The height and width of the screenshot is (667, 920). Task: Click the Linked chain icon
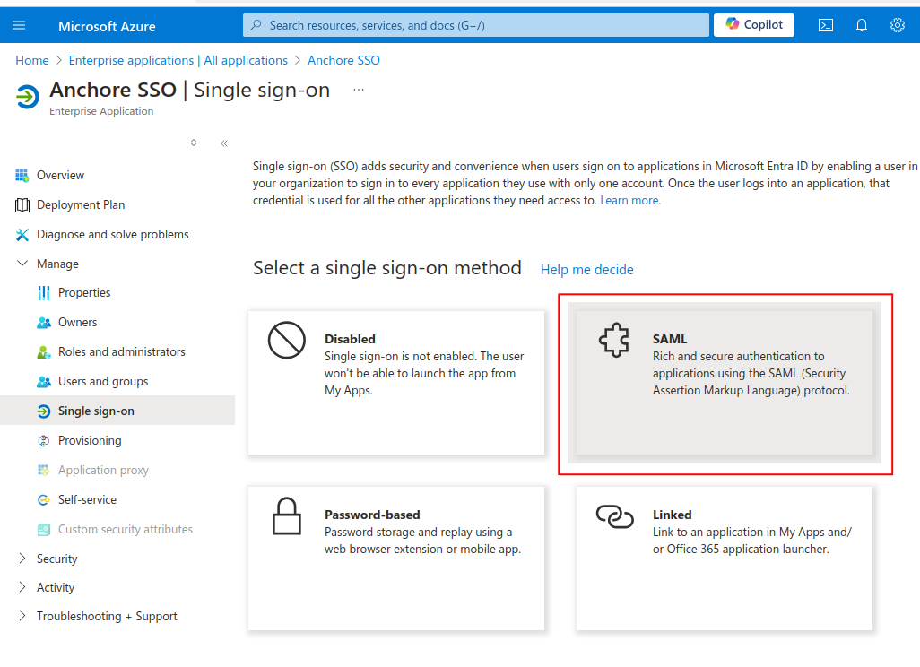click(x=614, y=515)
